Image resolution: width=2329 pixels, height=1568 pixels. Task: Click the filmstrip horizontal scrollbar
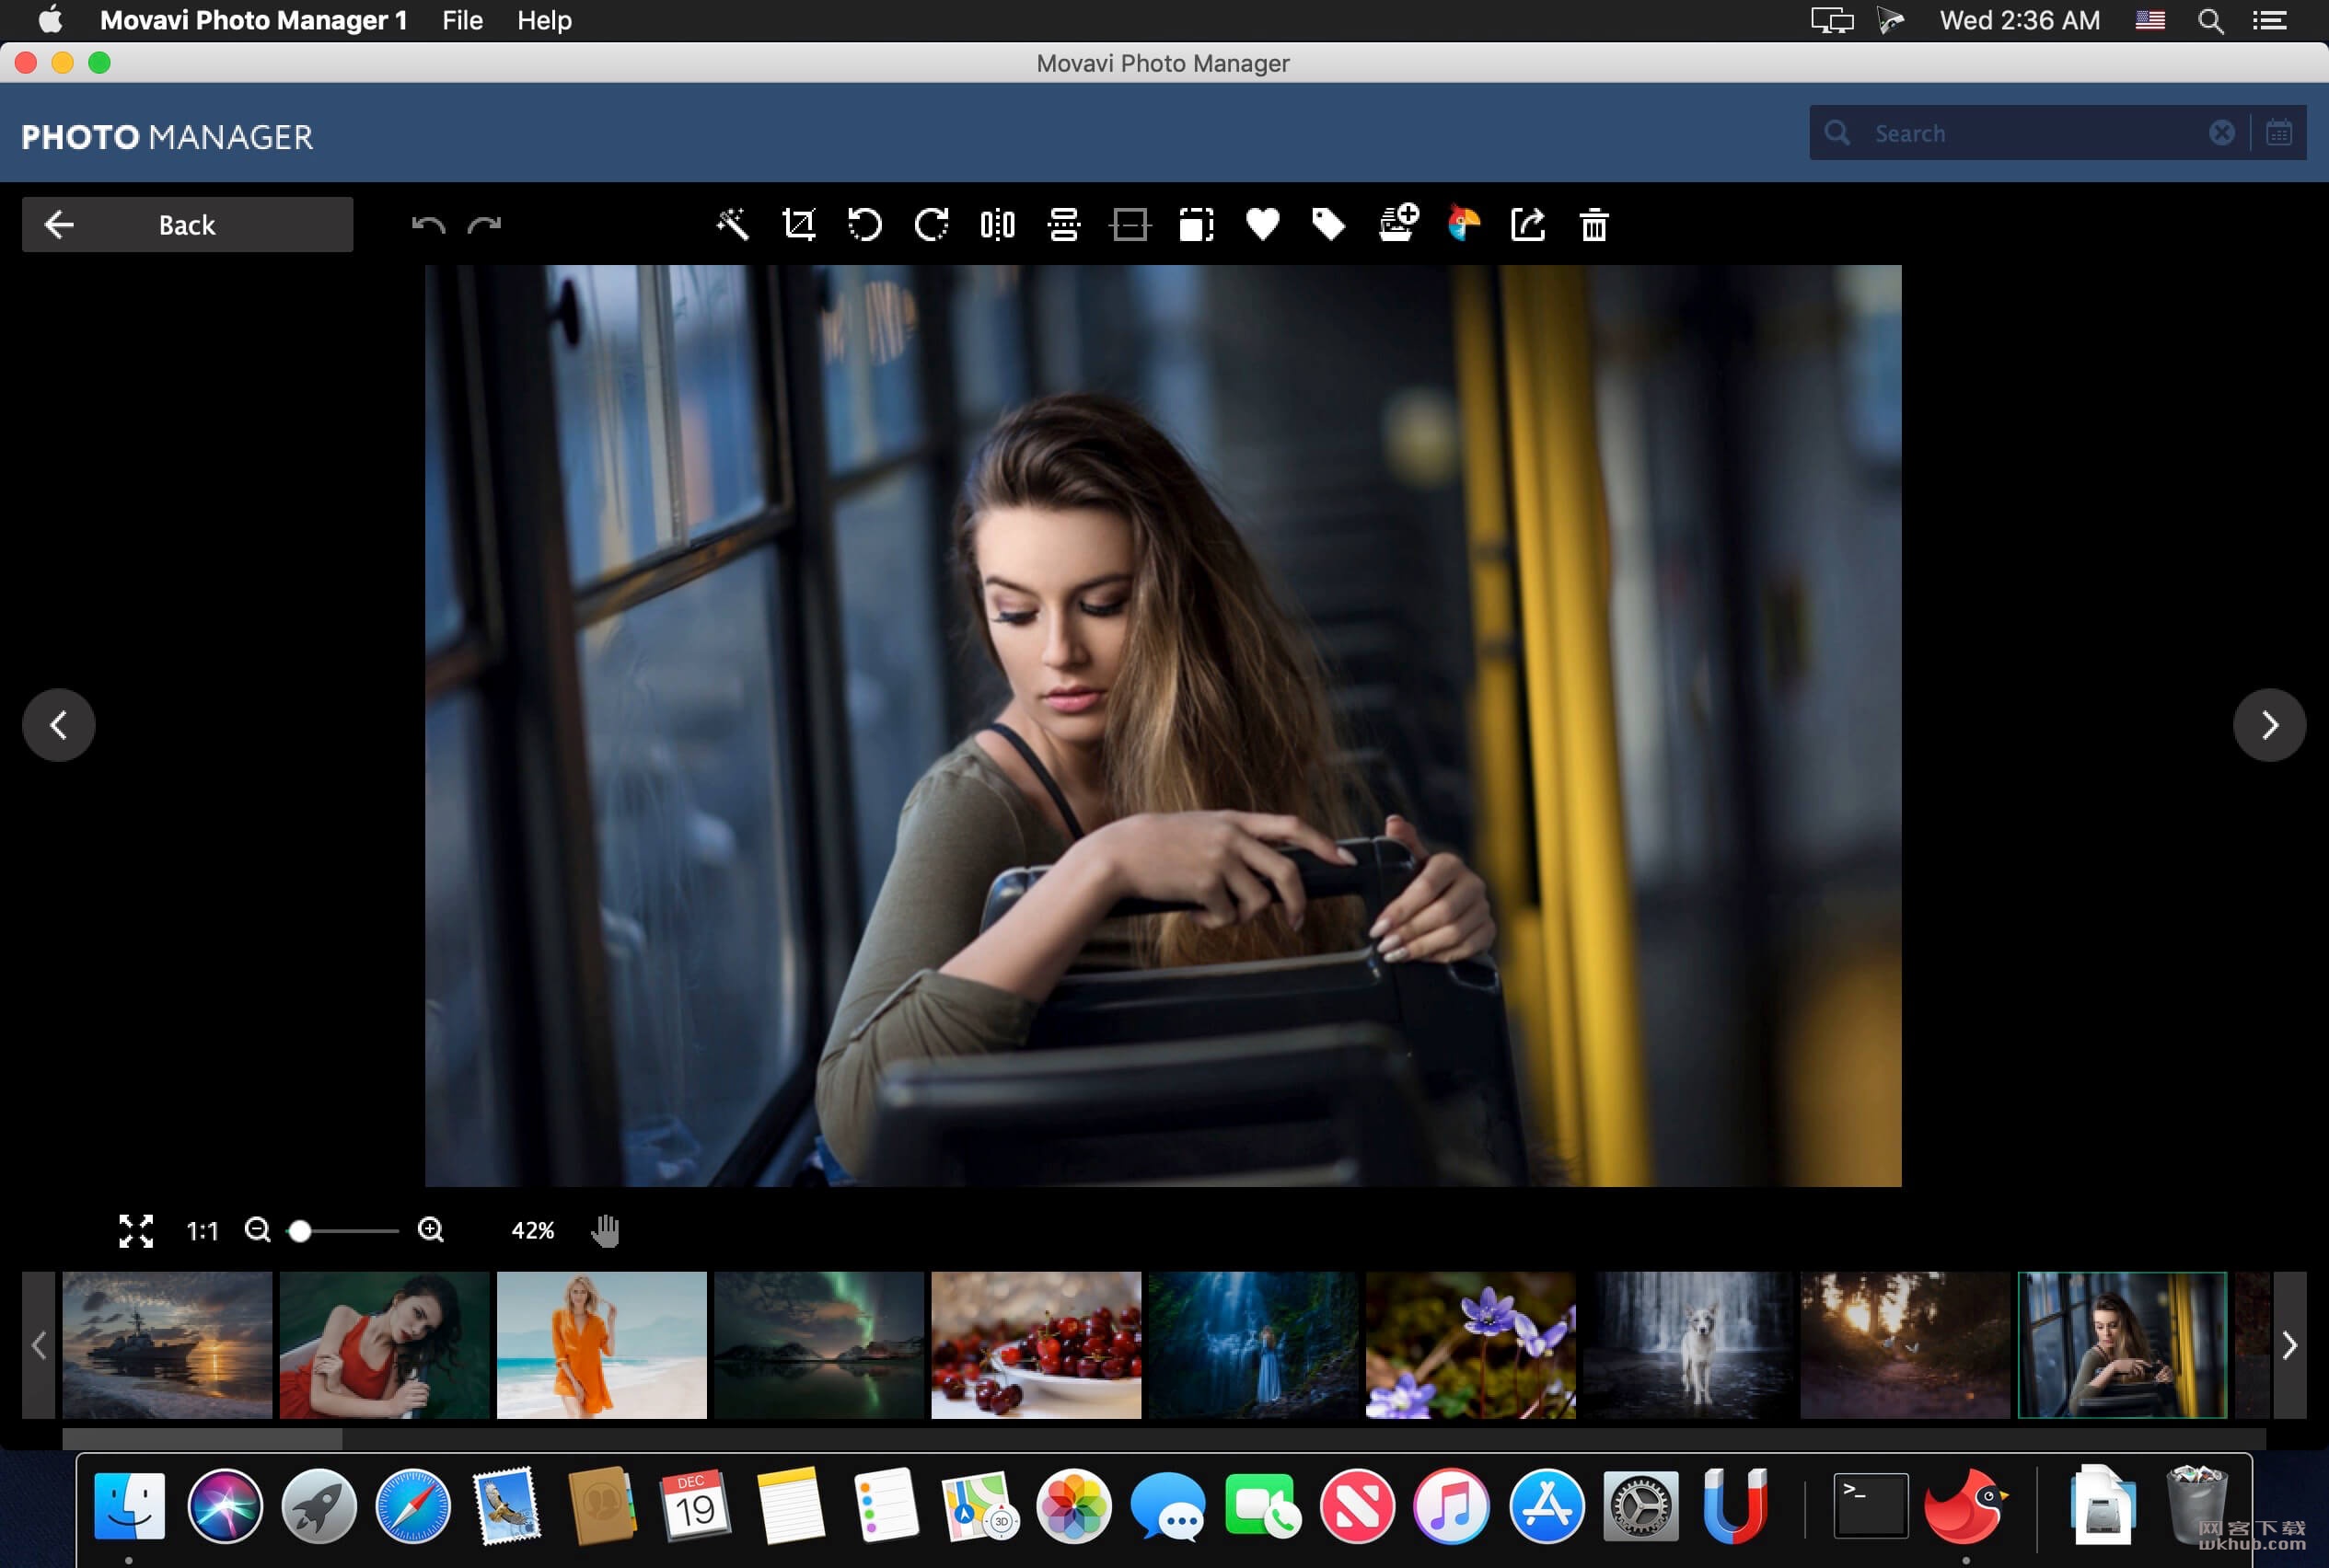click(x=203, y=1439)
